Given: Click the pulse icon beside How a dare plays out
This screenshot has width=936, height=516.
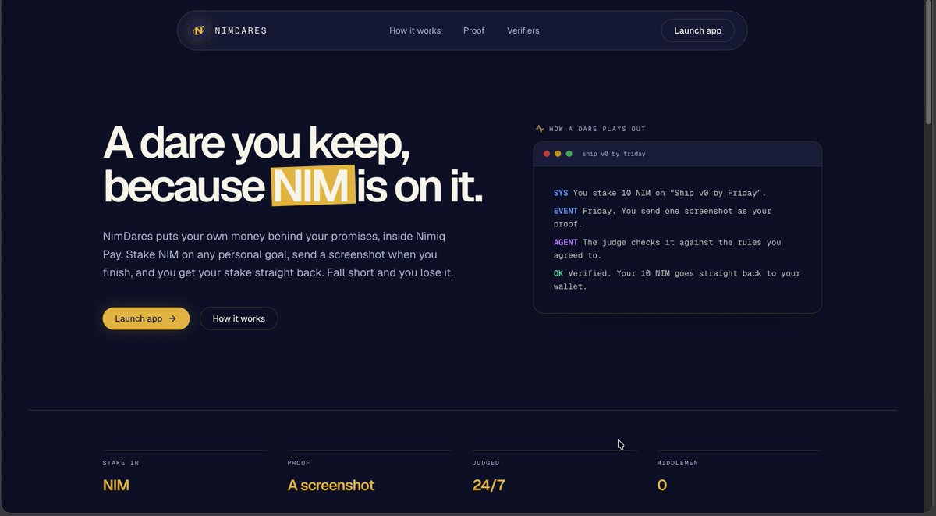Looking at the screenshot, I should pos(540,129).
